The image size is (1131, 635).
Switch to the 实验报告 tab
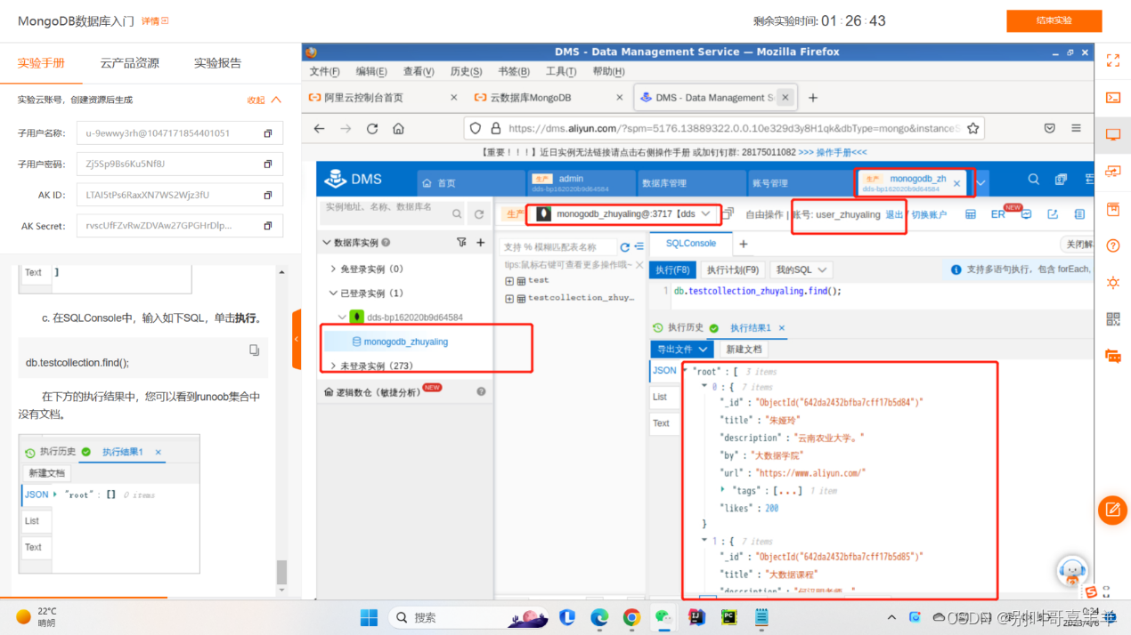click(218, 63)
